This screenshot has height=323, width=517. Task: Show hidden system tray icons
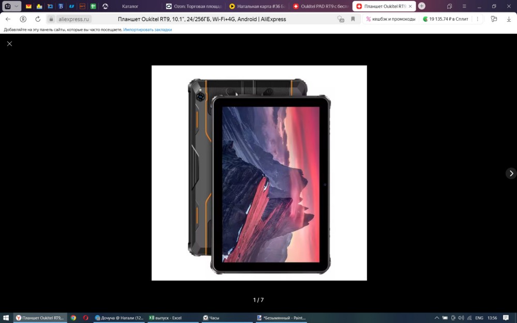[437, 318]
